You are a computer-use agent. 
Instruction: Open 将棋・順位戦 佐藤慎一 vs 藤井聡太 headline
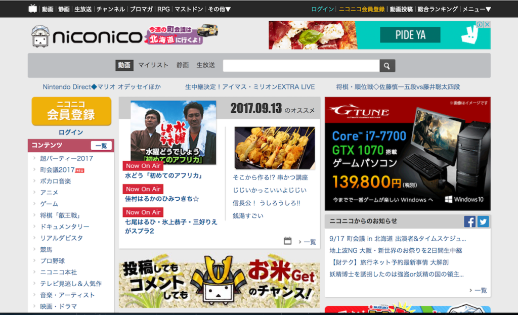tap(398, 87)
